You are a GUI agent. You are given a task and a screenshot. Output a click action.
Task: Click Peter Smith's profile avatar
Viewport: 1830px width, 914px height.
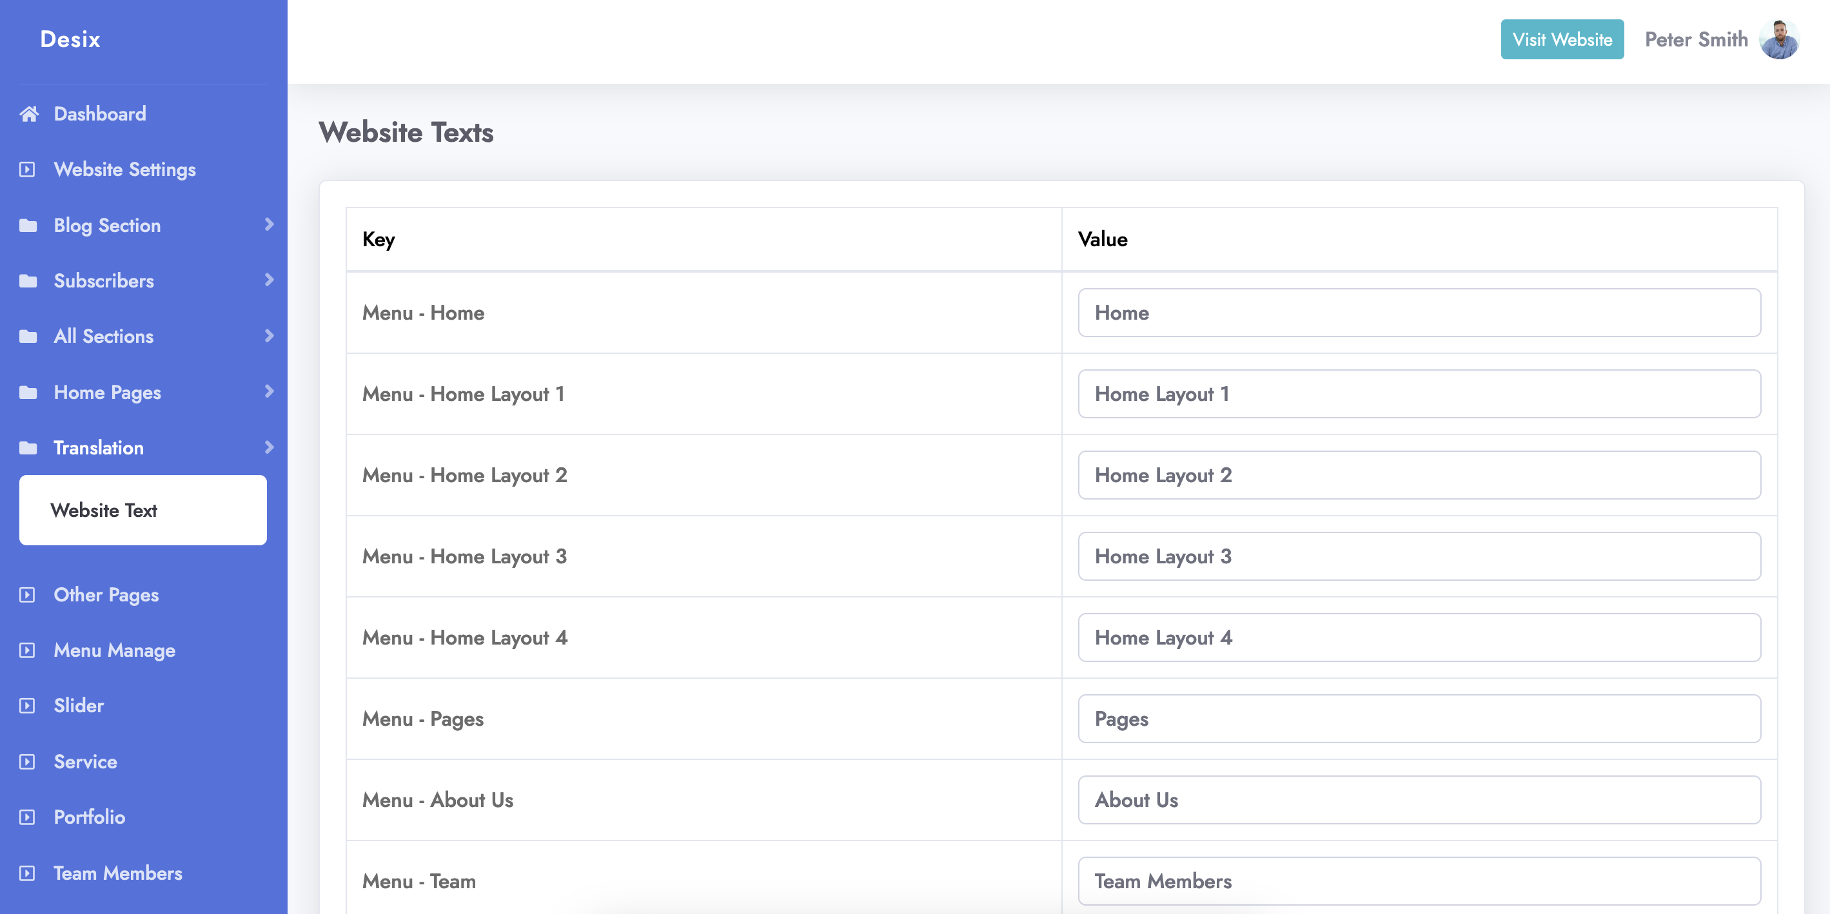pos(1778,39)
